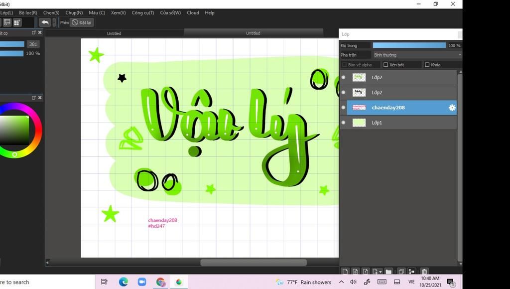Delete the selected layer with the trash icon
The image size is (510, 289).
click(424, 271)
